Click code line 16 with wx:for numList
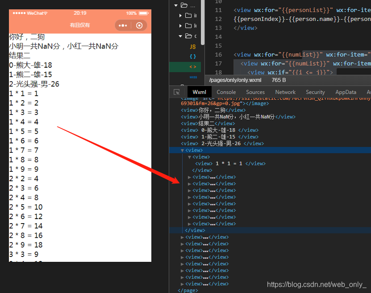Screen dimensions: 371x293 click(302, 54)
